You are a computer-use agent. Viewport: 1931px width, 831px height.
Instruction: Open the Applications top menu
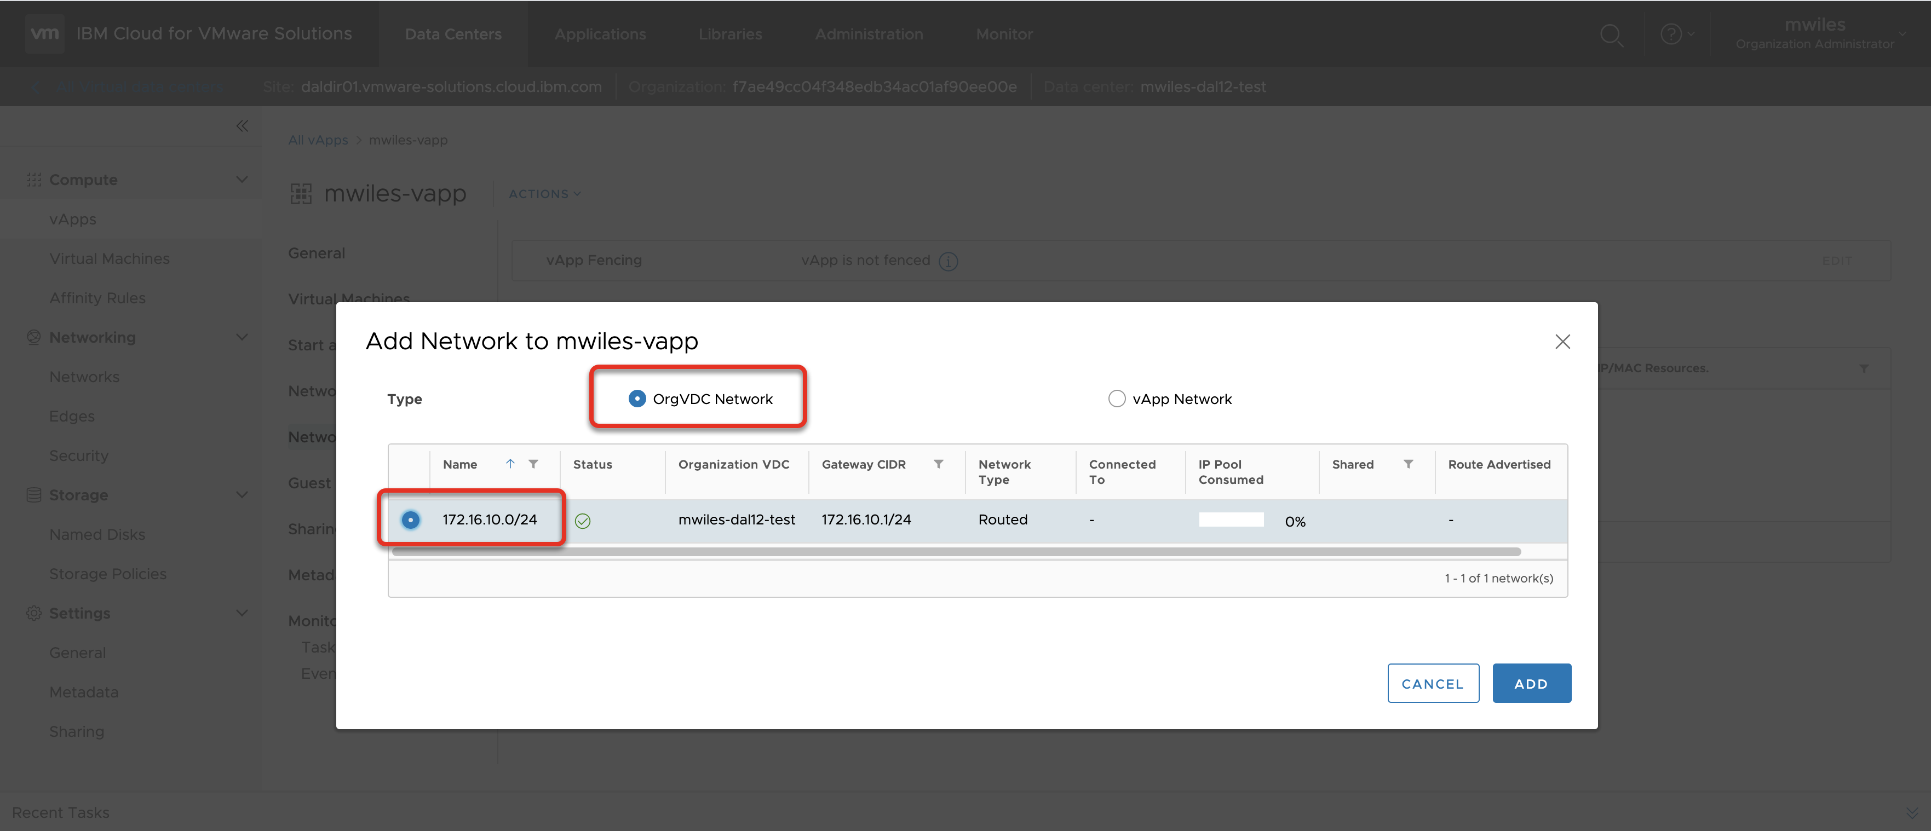[x=600, y=34]
